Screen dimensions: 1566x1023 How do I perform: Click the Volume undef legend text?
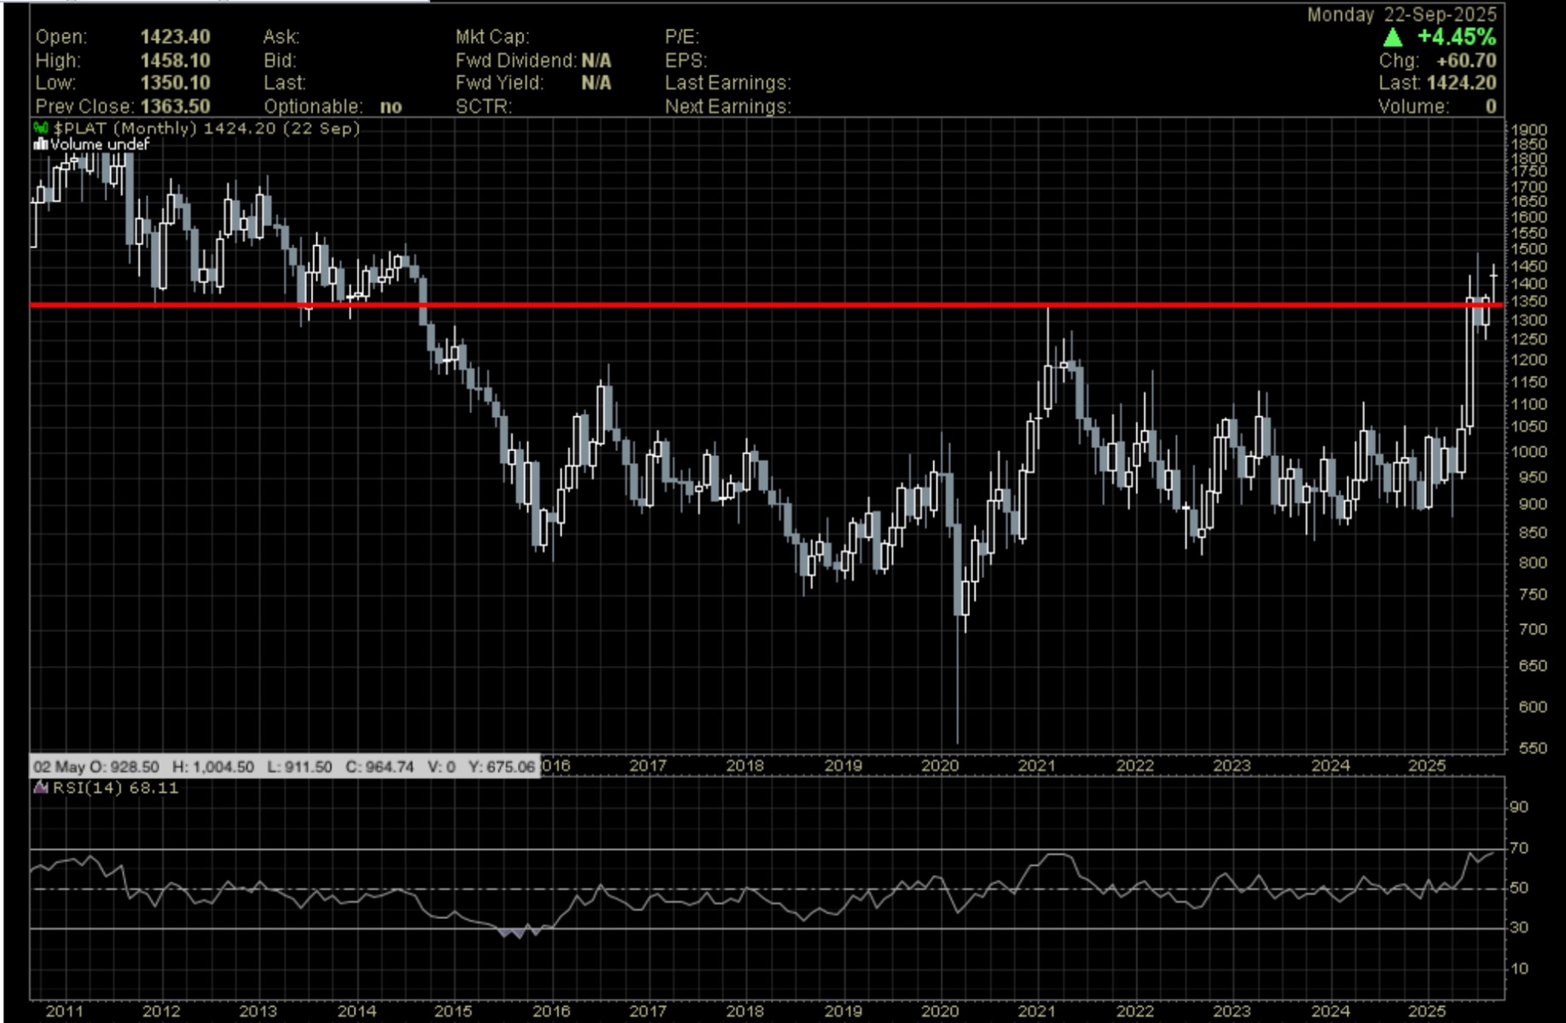[99, 144]
